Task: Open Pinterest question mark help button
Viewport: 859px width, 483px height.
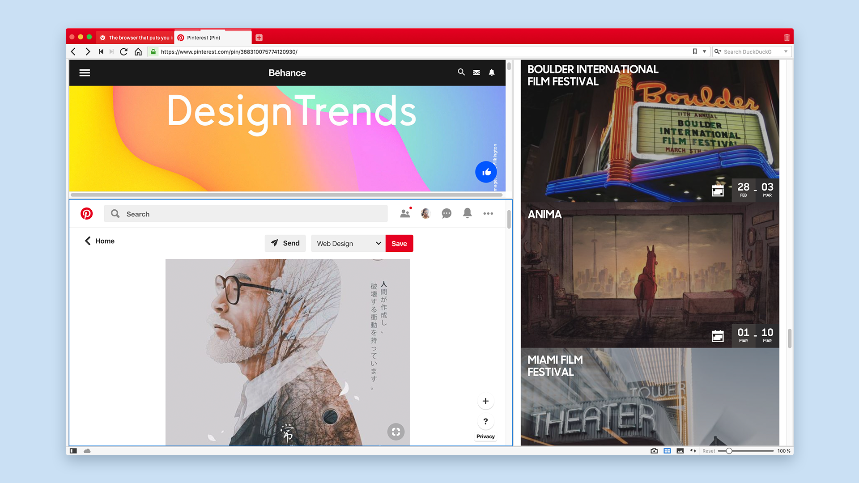Action: (x=485, y=421)
